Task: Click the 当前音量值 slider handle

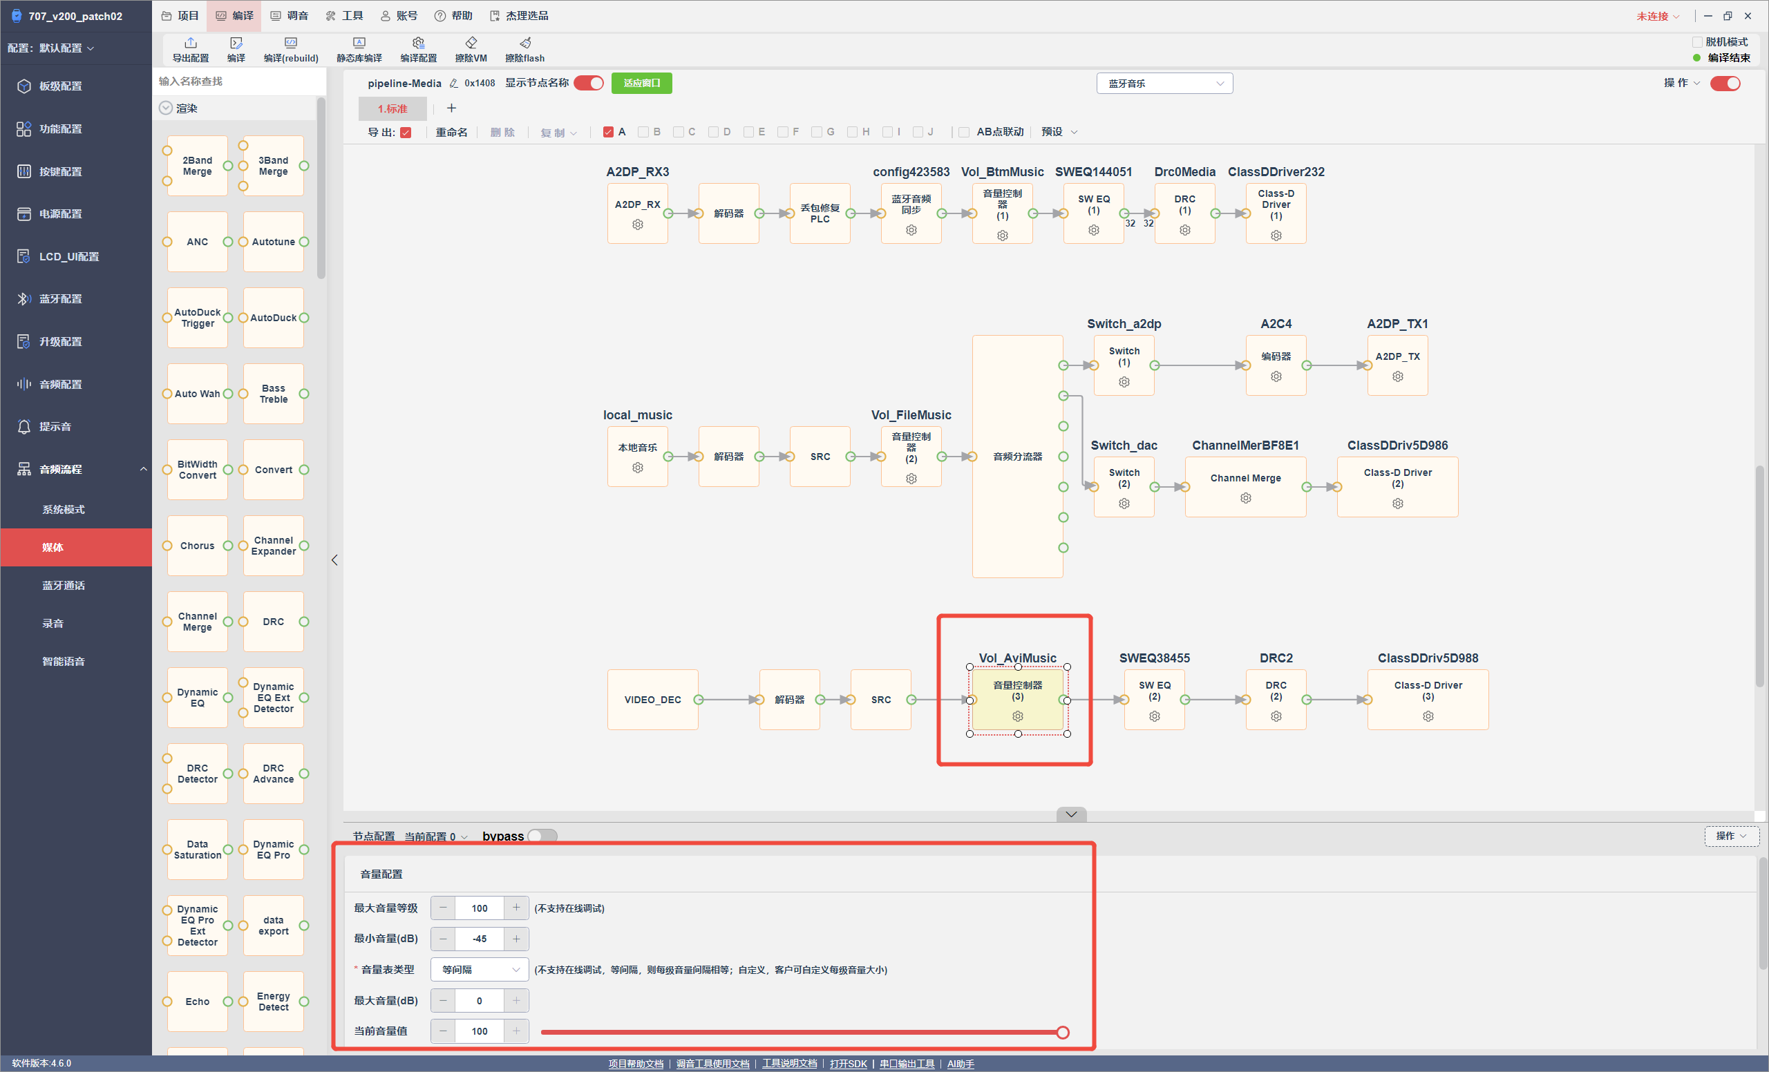Action: click(1063, 1032)
